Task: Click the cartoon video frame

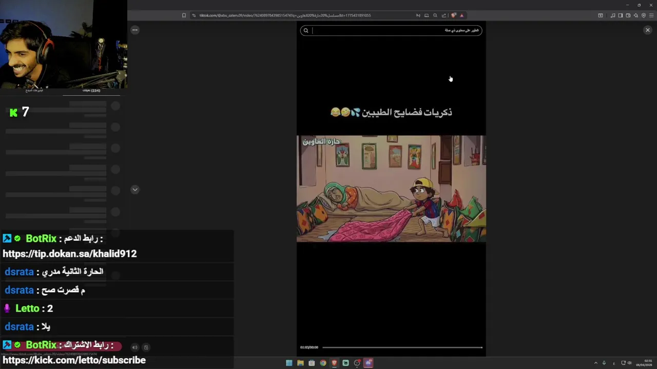Action: click(x=391, y=189)
